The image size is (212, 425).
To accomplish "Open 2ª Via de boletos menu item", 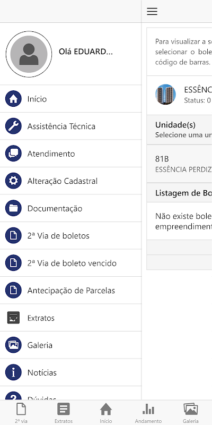I will 70,235.
